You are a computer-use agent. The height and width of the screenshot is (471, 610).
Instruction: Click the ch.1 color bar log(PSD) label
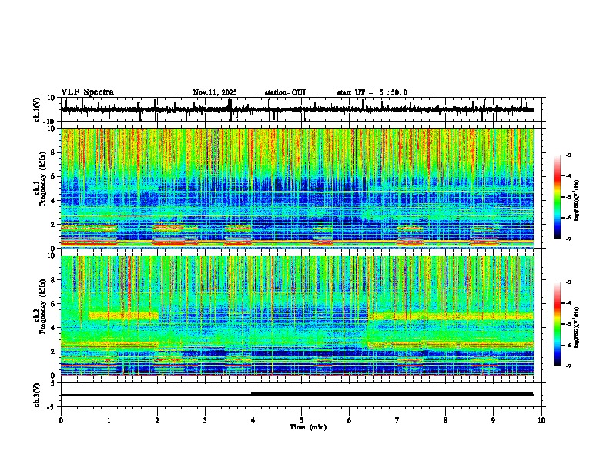[576, 200]
